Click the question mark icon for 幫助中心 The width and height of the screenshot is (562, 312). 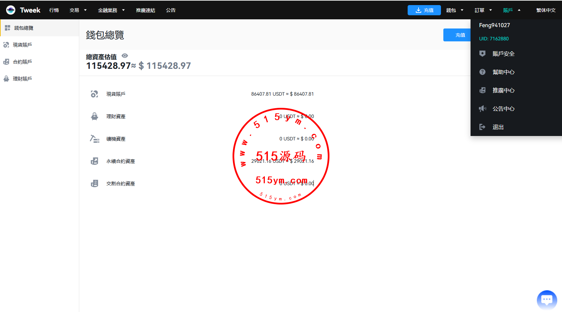pyautogui.click(x=482, y=72)
